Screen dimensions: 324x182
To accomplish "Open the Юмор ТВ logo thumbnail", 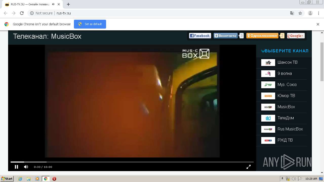I will click(x=268, y=96).
